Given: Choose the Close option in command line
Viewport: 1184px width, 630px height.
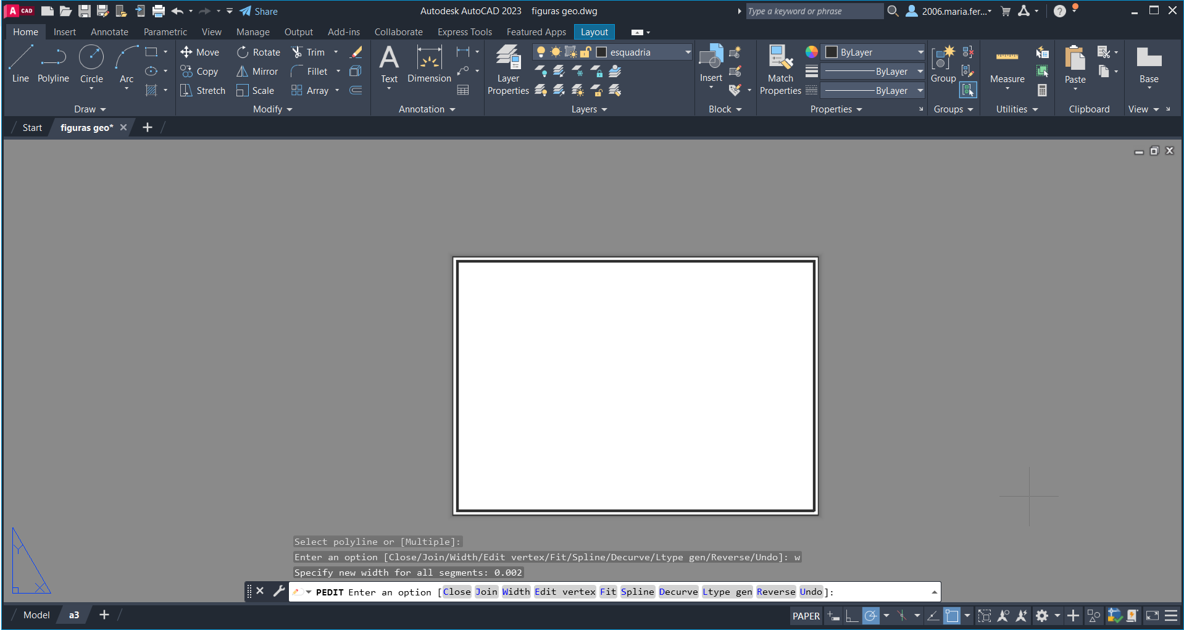Looking at the screenshot, I should pos(457,592).
